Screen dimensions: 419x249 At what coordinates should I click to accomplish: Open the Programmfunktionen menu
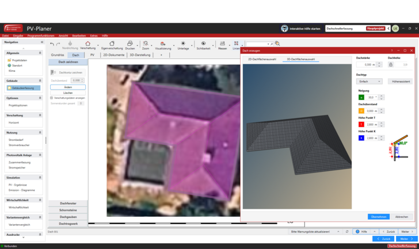tap(41, 36)
